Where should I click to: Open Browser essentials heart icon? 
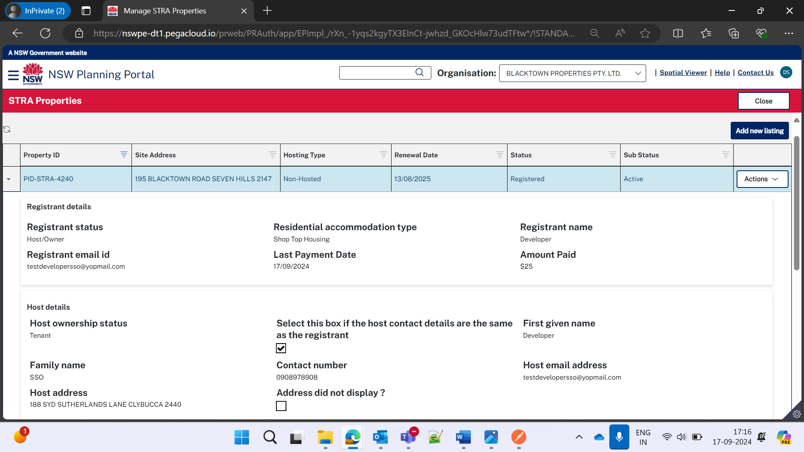click(x=762, y=33)
